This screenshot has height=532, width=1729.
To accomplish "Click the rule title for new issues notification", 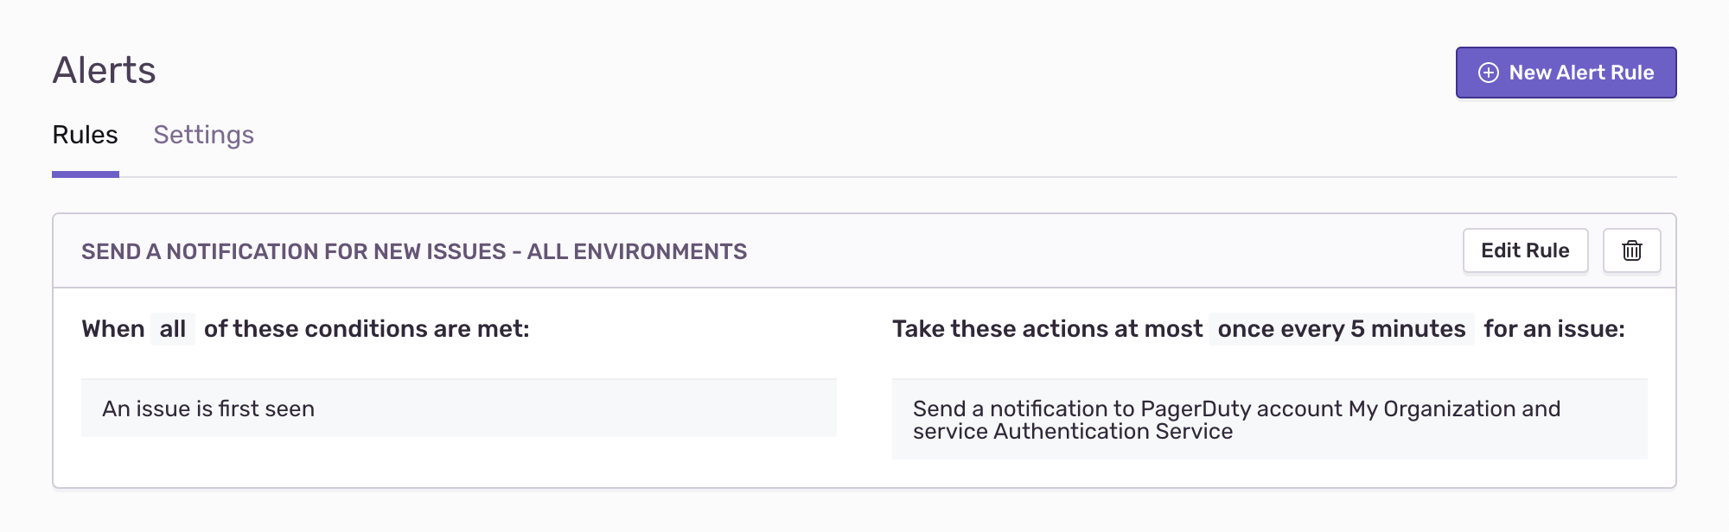I will coord(414,251).
